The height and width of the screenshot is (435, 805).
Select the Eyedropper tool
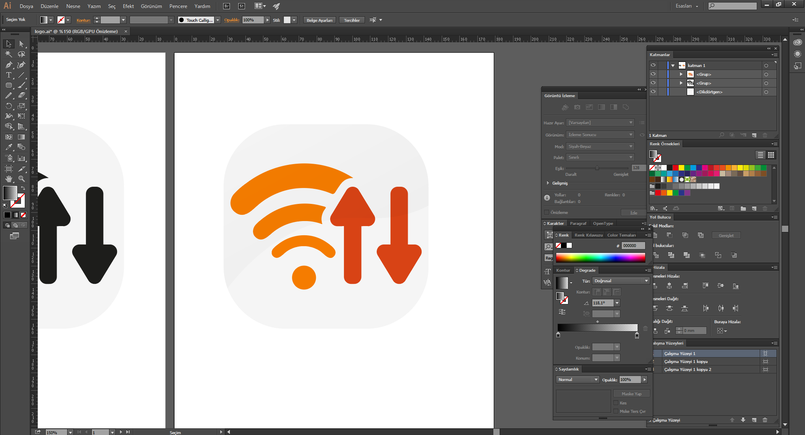(8, 147)
